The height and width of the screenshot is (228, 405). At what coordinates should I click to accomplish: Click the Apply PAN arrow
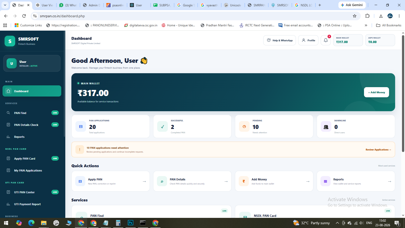(144, 181)
